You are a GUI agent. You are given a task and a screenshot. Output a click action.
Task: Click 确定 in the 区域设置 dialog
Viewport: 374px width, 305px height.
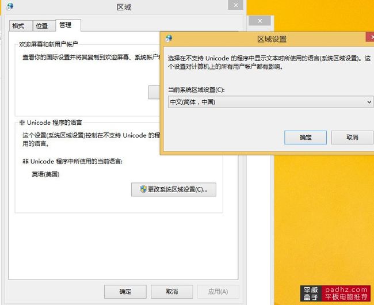click(x=306, y=138)
